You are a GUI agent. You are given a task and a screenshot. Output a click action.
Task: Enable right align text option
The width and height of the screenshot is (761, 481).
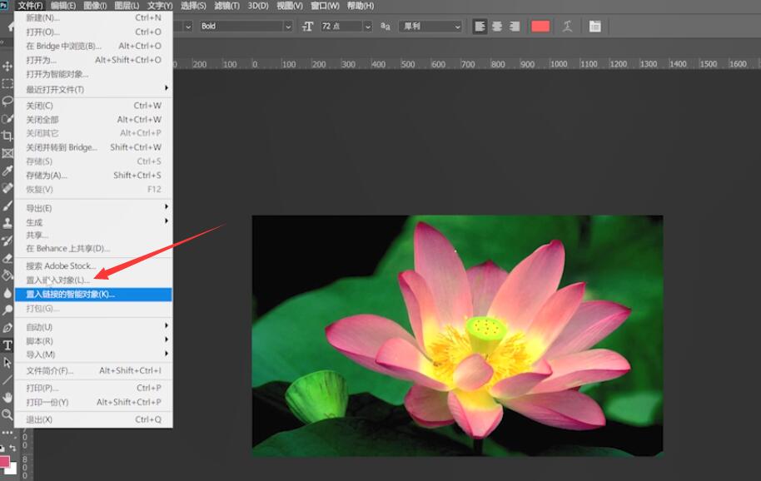514,26
